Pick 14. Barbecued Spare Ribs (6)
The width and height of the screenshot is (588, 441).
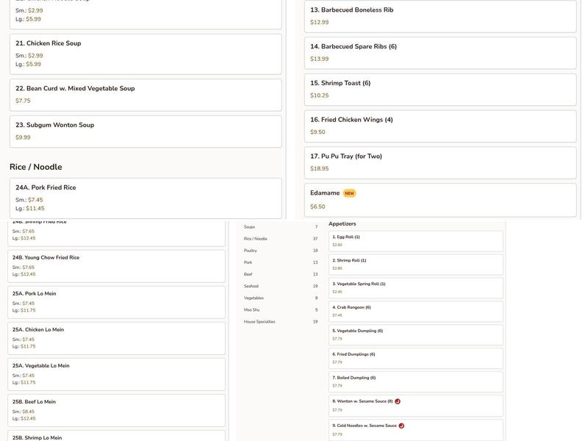coord(440,52)
